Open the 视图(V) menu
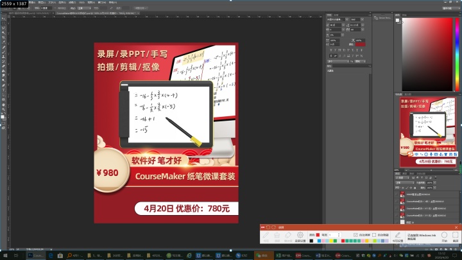 point(90,3)
